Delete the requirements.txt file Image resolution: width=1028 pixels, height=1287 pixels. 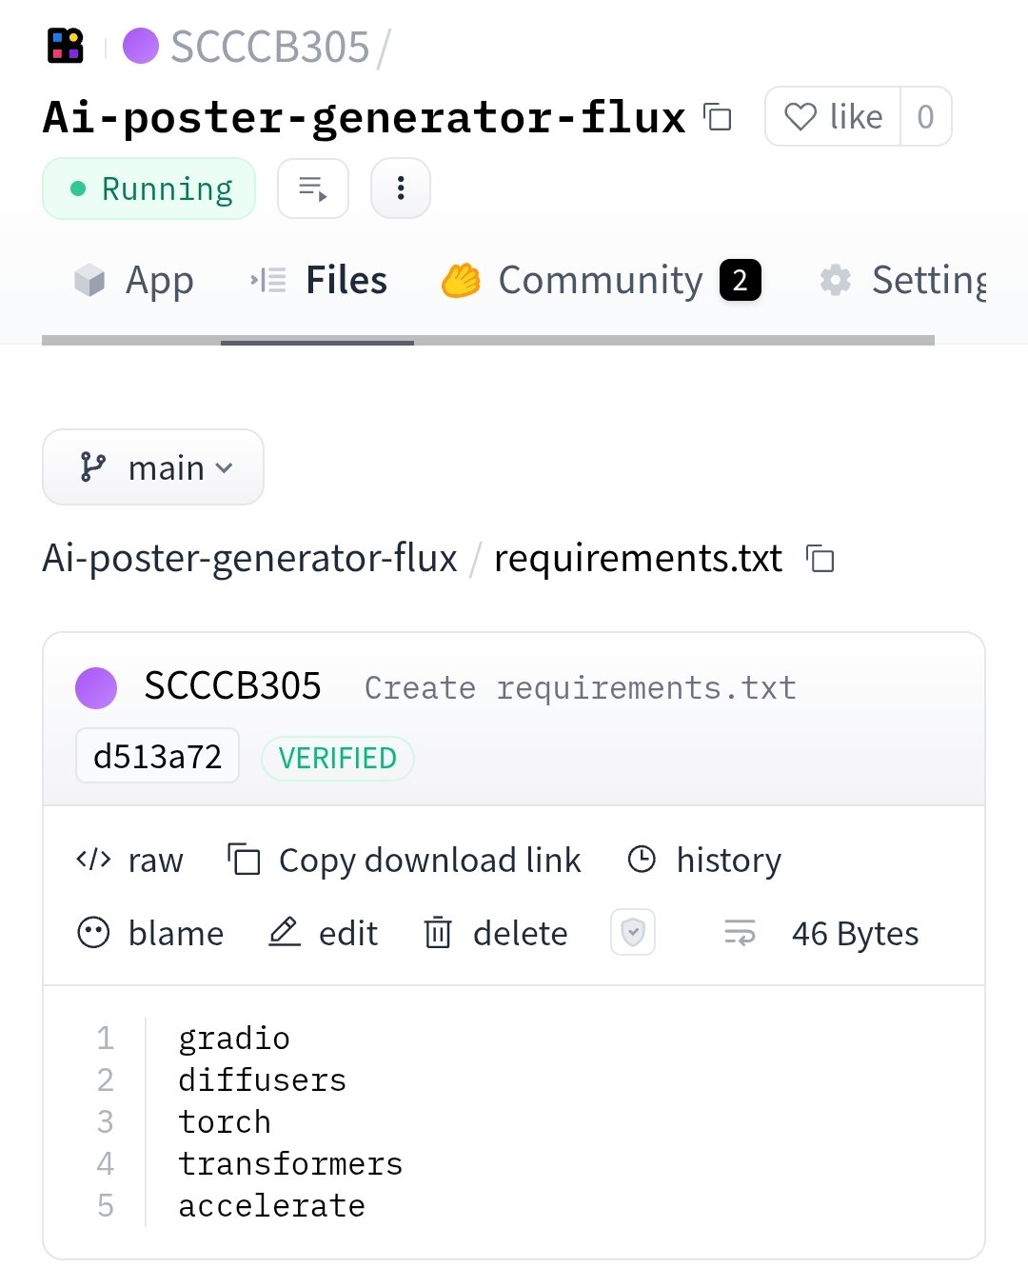tap(495, 933)
